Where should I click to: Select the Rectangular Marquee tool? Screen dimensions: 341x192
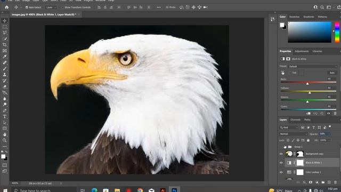(5, 27)
